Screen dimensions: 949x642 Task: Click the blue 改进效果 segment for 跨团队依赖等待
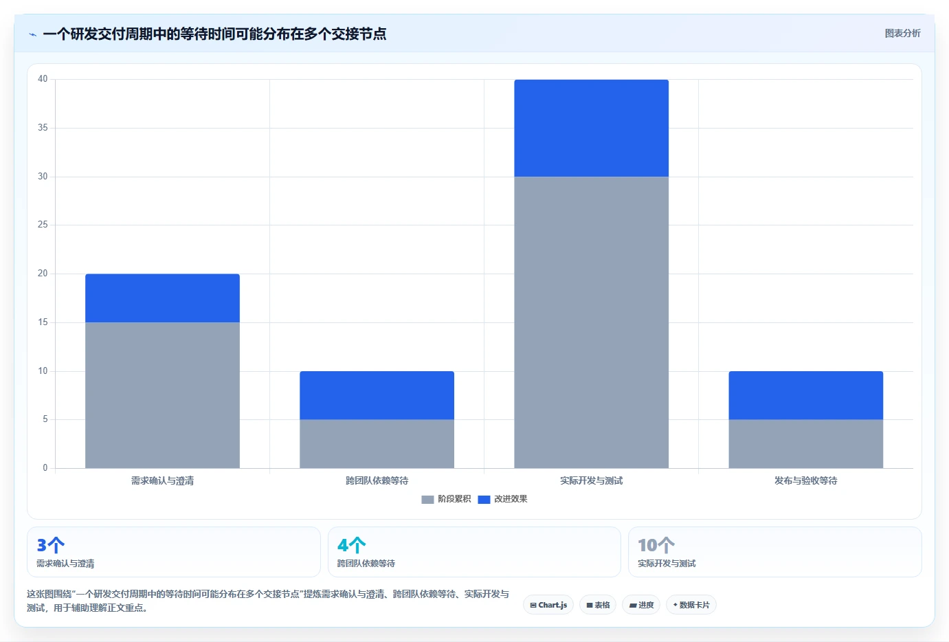pos(377,395)
